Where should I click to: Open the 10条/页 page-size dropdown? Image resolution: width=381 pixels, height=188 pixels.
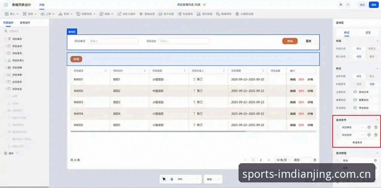click(x=283, y=160)
